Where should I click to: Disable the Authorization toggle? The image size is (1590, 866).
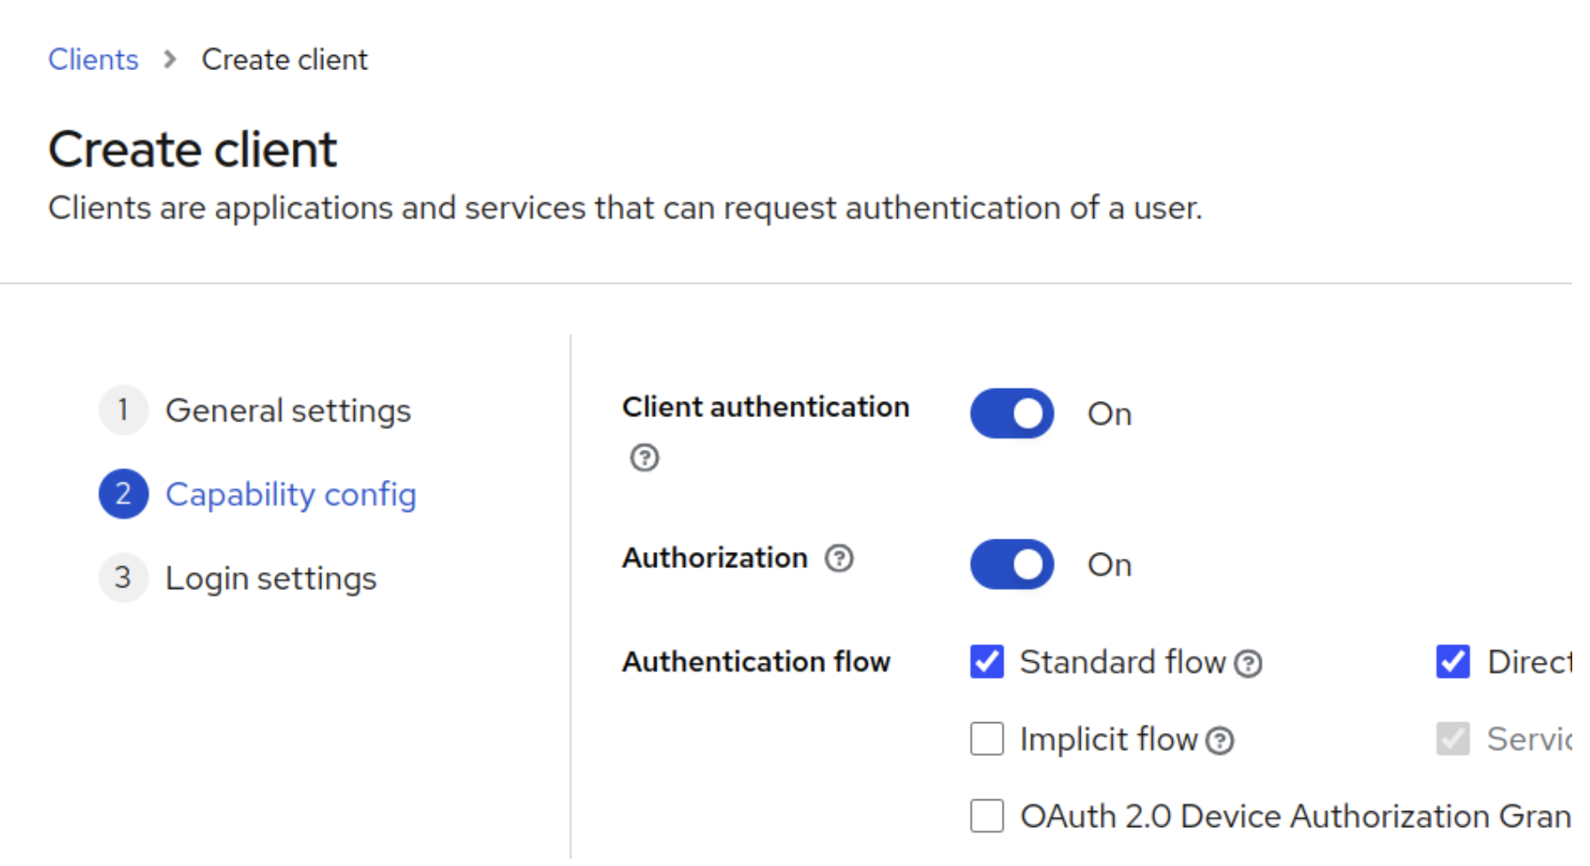pyautogui.click(x=1011, y=564)
